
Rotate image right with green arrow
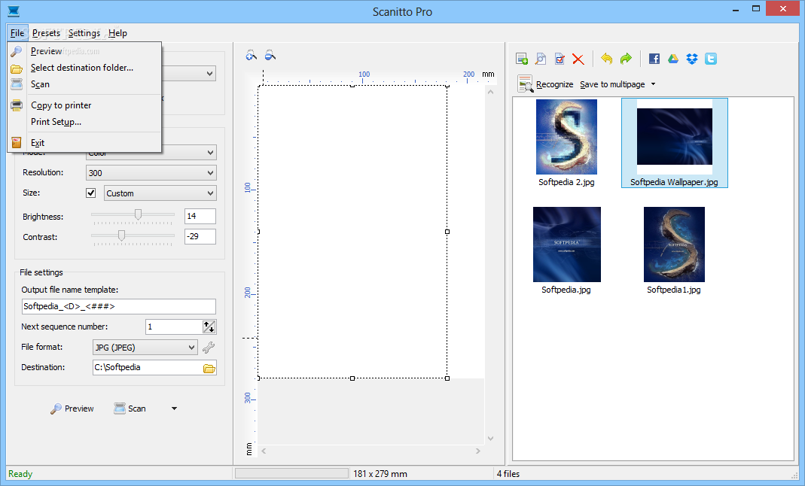point(625,59)
